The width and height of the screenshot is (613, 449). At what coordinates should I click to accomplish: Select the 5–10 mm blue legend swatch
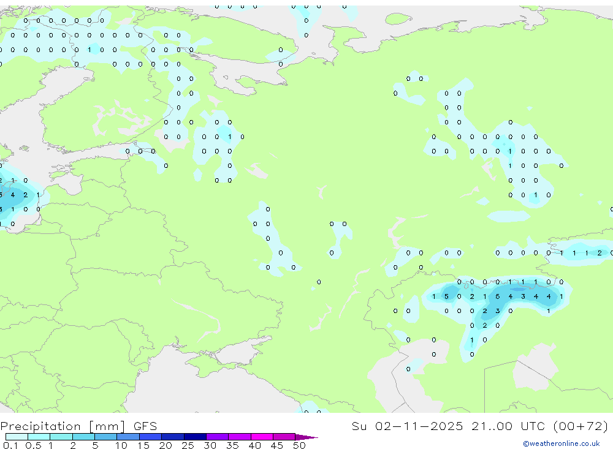(106, 437)
